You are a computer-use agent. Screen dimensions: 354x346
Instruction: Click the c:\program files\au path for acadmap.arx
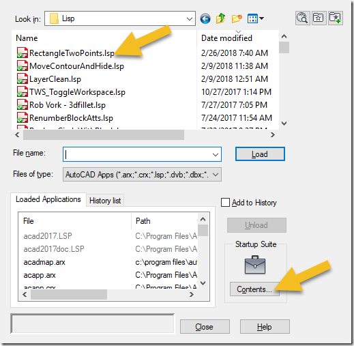coord(166,262)
